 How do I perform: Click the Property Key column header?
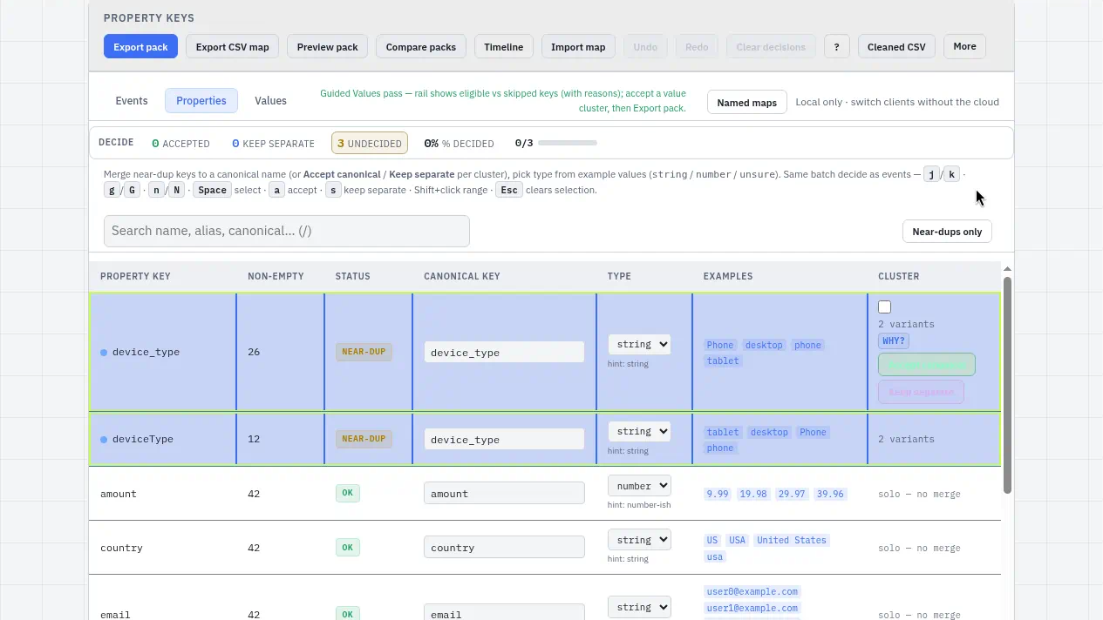pos(135,276)
